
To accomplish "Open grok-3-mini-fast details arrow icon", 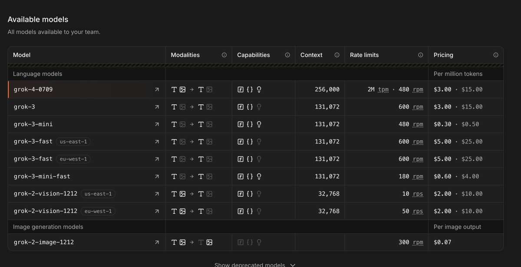I will point(157,176).
